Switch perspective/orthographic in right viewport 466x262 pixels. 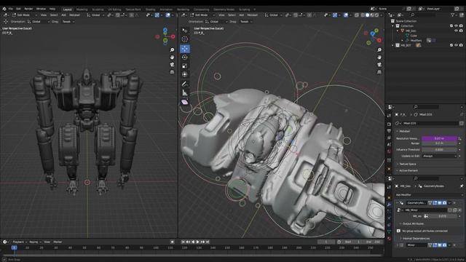(x=379, y=72)
